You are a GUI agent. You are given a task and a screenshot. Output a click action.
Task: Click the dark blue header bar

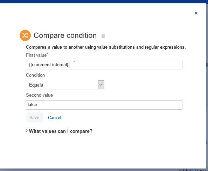pyautogui.click(x=104, y=1)
